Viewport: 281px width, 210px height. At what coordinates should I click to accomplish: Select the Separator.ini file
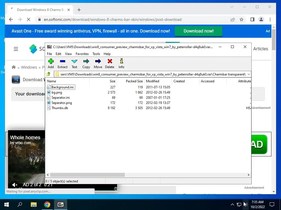(x=61, y=98)
